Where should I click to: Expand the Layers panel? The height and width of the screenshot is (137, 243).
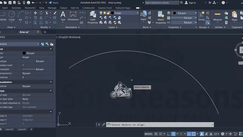113,27
